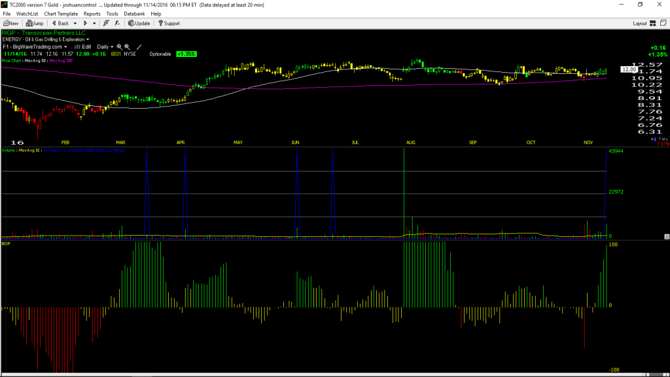Viewport: 670px width, 377px height.
Task: Open the Daily timeframe dropdown
Action: (105, 47)
